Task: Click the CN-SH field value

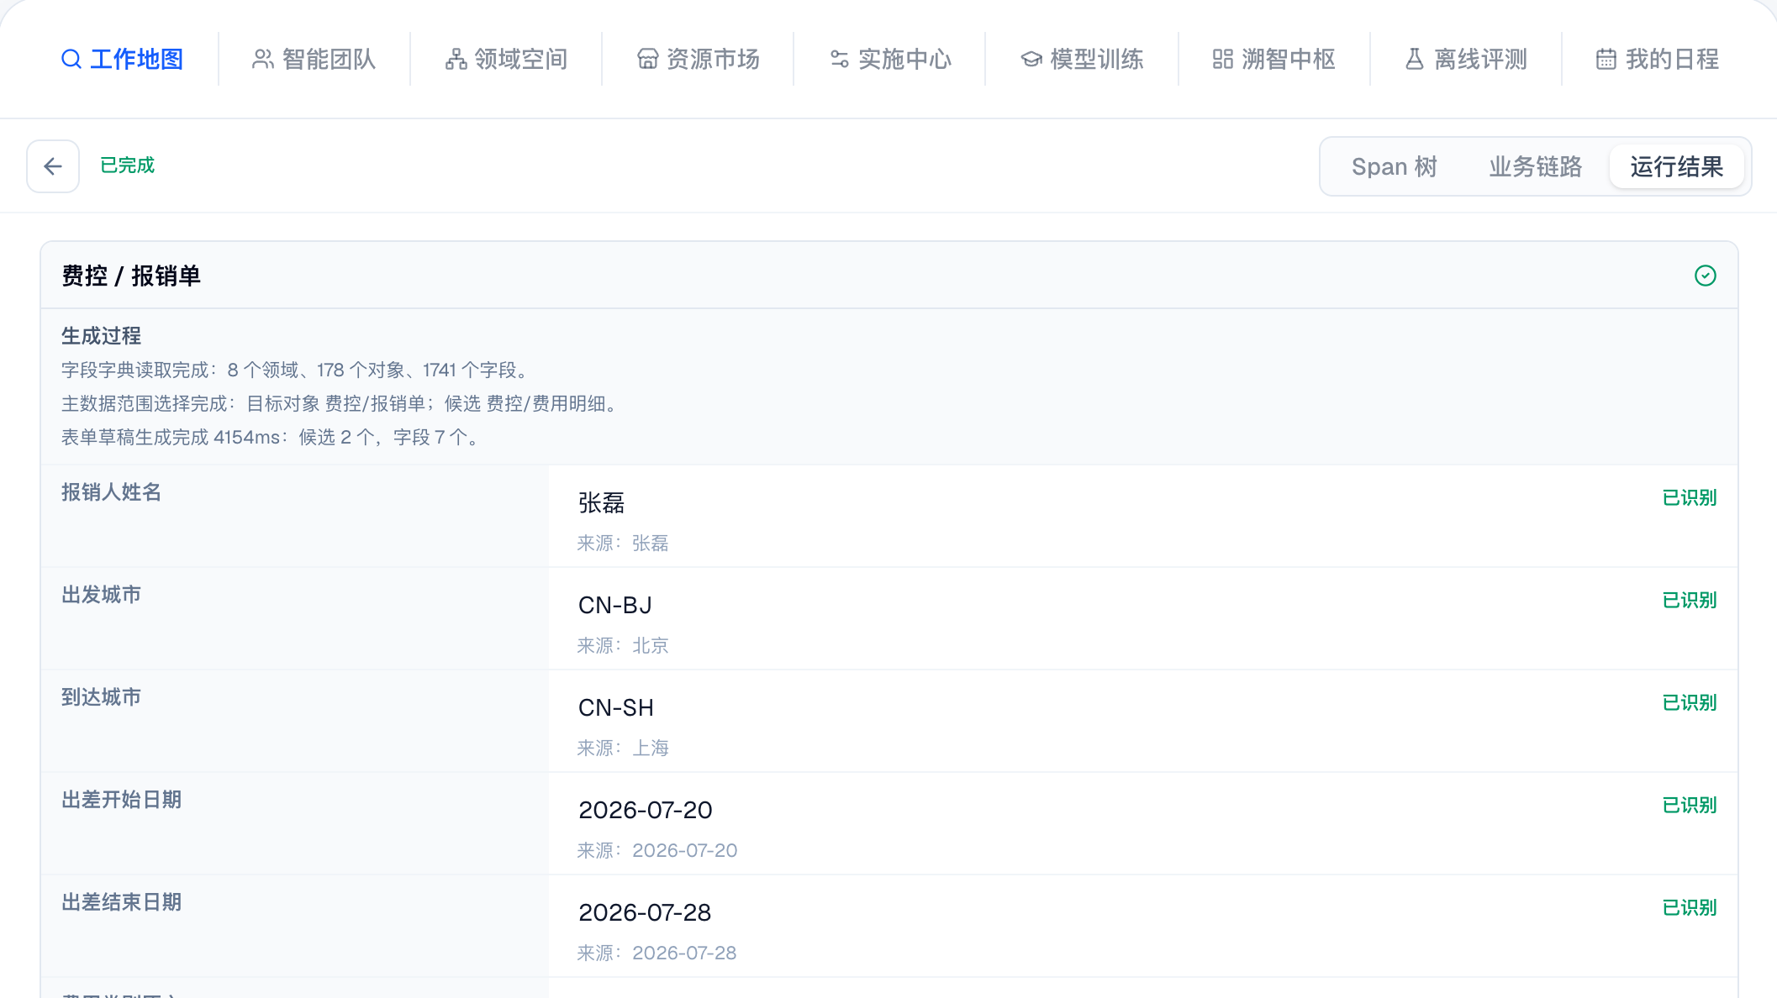Action: tap(616, 708)
